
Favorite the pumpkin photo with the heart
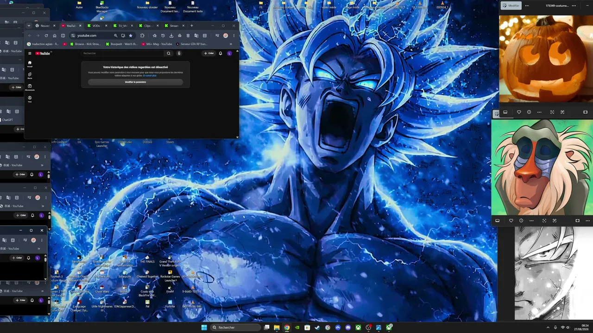[x=519, y=112]
